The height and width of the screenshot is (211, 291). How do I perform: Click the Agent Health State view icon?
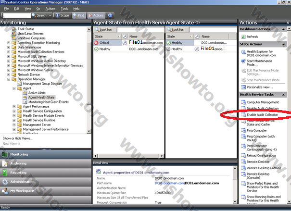click(25, 98)
